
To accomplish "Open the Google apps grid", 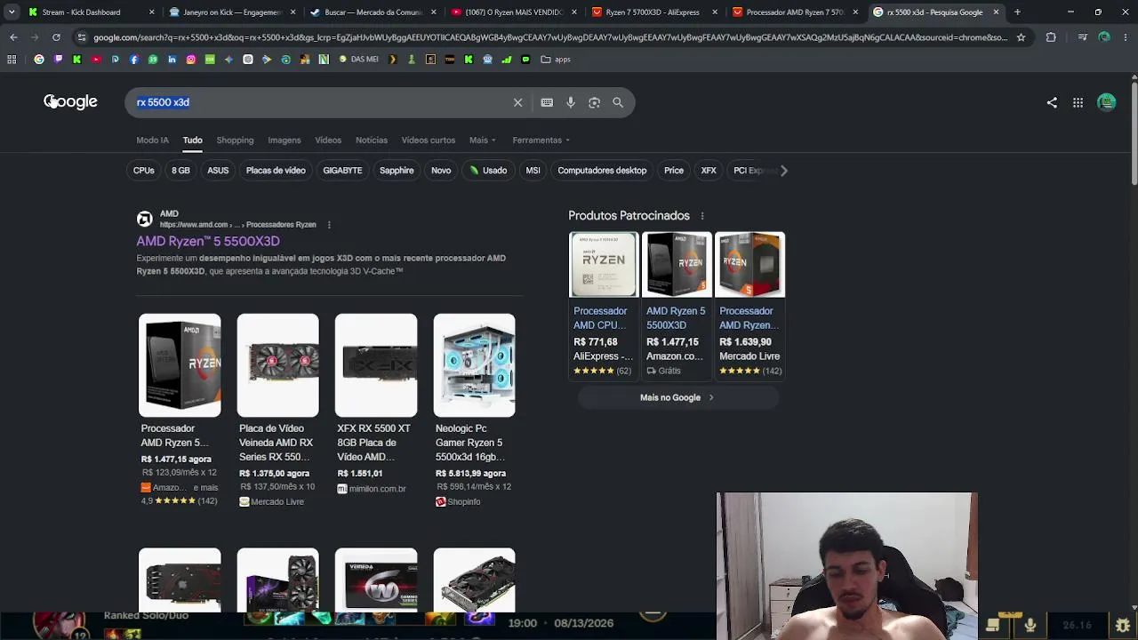I will (x=1078, y=102).
